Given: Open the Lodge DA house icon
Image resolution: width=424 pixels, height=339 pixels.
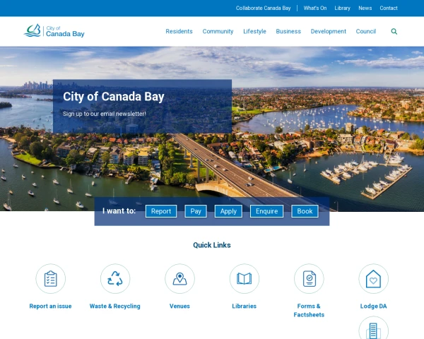Looking at the screenshot, I should (373, 278).
